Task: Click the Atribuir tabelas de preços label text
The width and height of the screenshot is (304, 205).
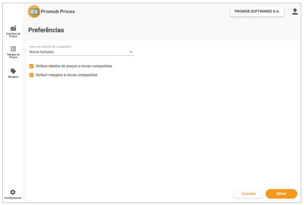Action: [74, 66]
